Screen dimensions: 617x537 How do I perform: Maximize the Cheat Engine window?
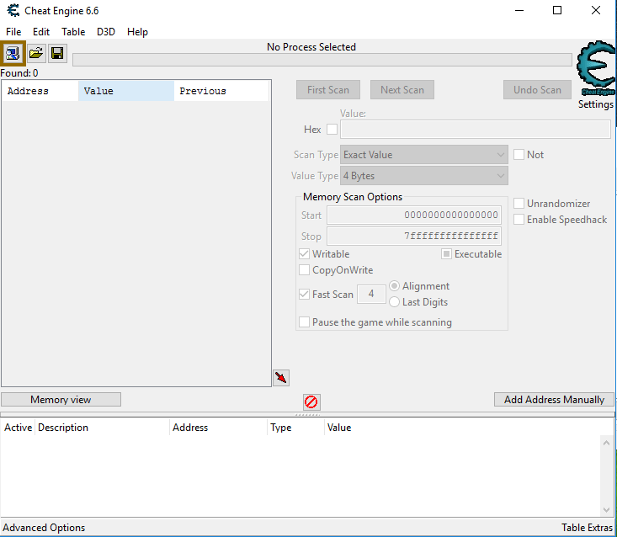557,11
